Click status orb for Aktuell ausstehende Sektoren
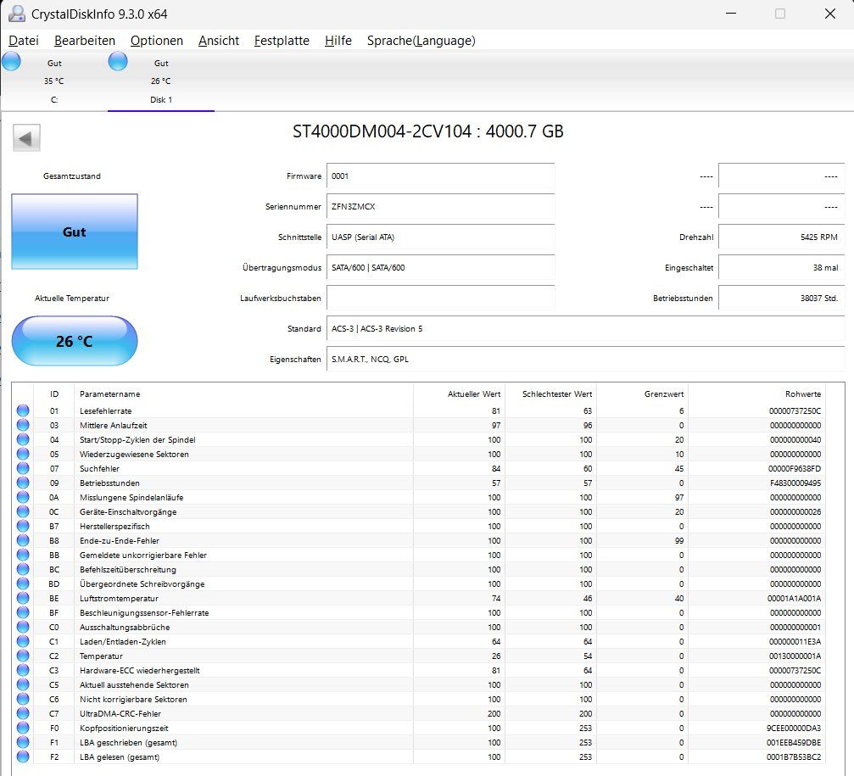This screenshot has height=776, width=854. pos(23,685)
